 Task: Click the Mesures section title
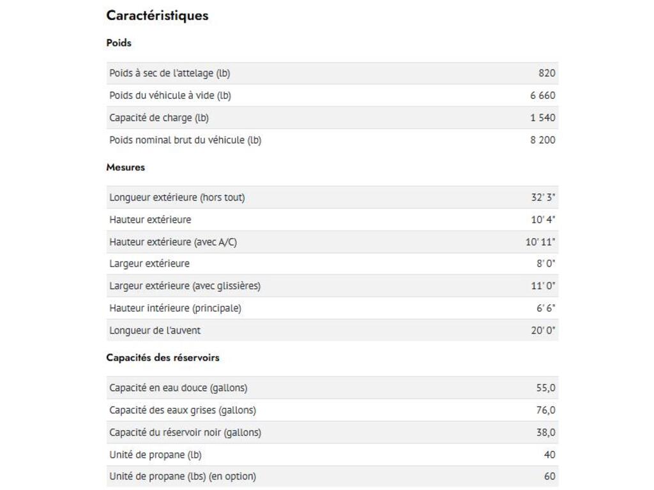(126, 167)
